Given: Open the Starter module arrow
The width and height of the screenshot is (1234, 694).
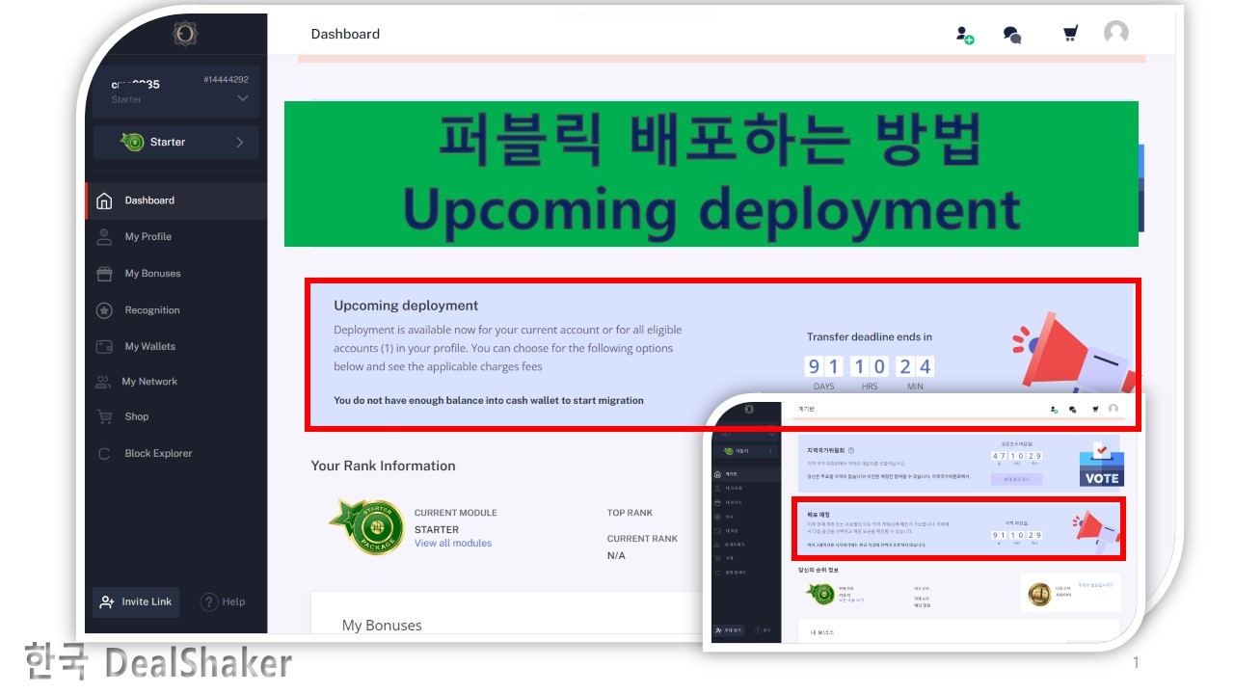Looking at the screenshot, I should [x=241, y=142].
